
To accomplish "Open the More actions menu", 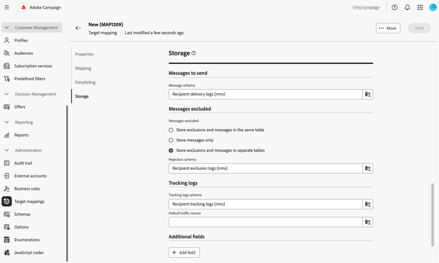I will (387, 28).
